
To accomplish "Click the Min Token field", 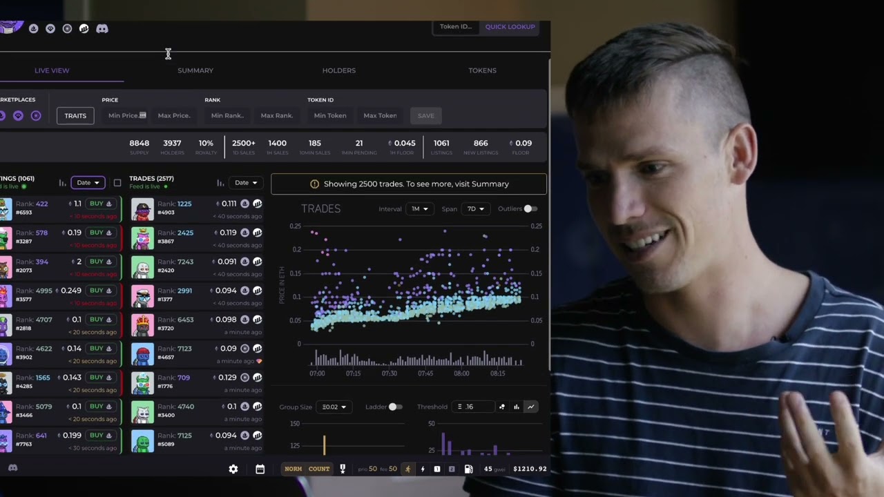I will (x=330, y=115).
